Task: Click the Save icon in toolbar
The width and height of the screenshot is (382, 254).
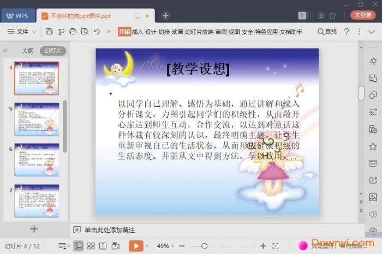Action: (49, 32)
